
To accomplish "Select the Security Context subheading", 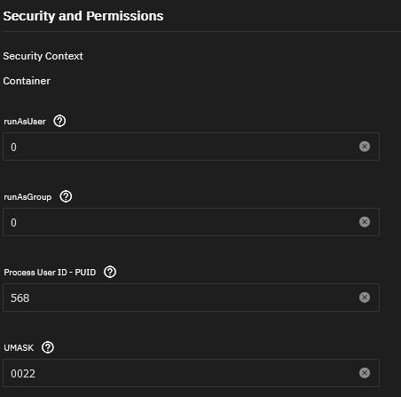I will click(x=43, y=56).
